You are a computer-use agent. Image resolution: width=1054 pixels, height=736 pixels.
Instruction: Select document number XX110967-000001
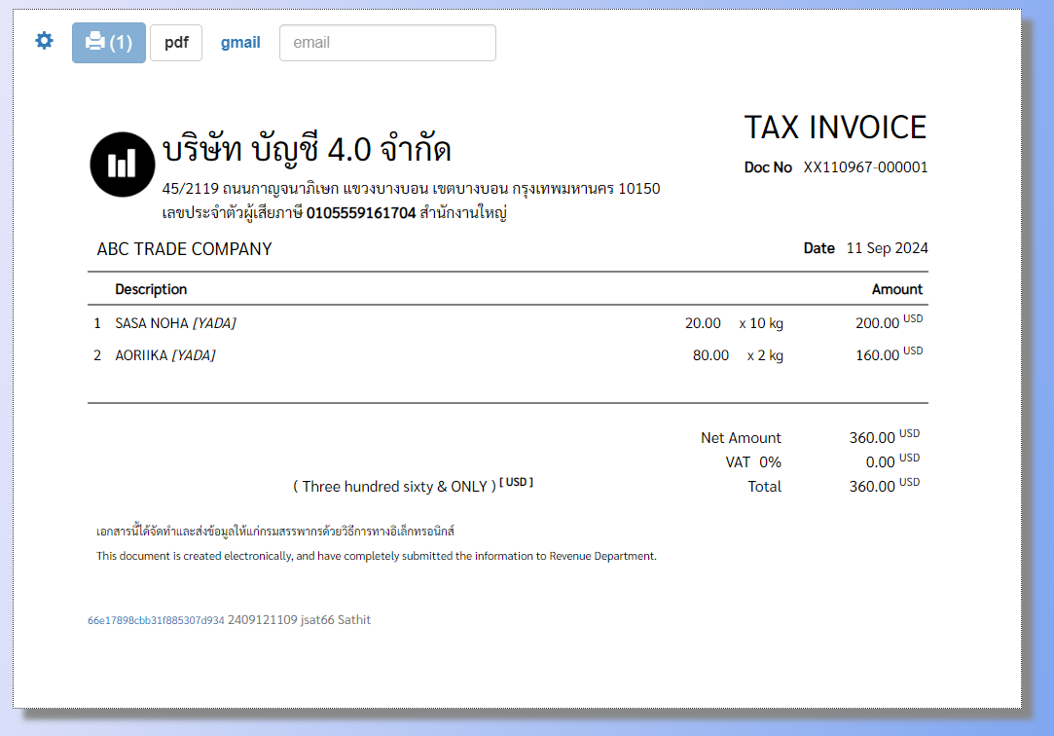(x=865, y=167)
